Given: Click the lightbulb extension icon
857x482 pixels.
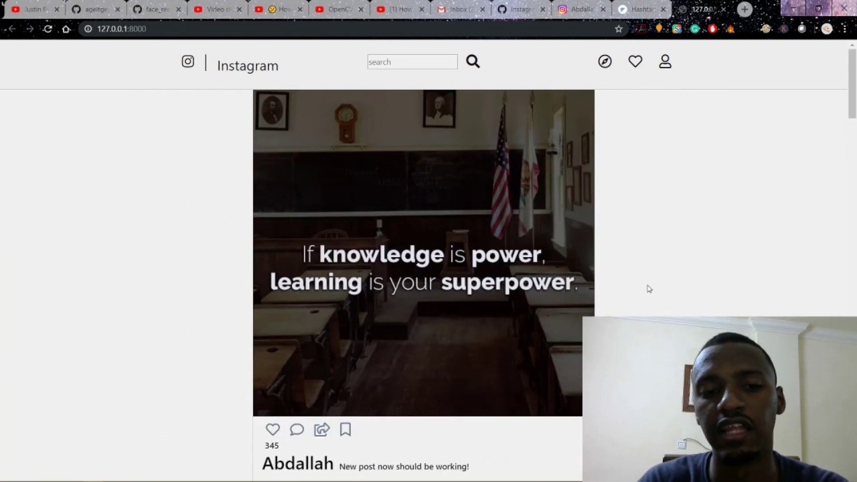Looking at the screenshot, I should [x=659, y=29].
